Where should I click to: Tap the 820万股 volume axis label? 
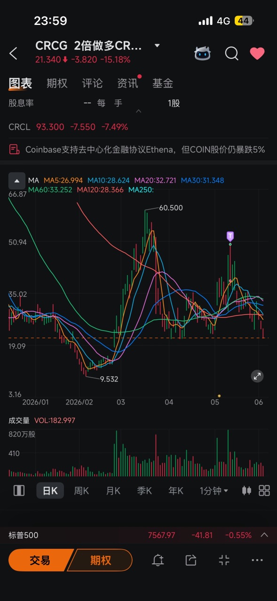tap(22, 434)
